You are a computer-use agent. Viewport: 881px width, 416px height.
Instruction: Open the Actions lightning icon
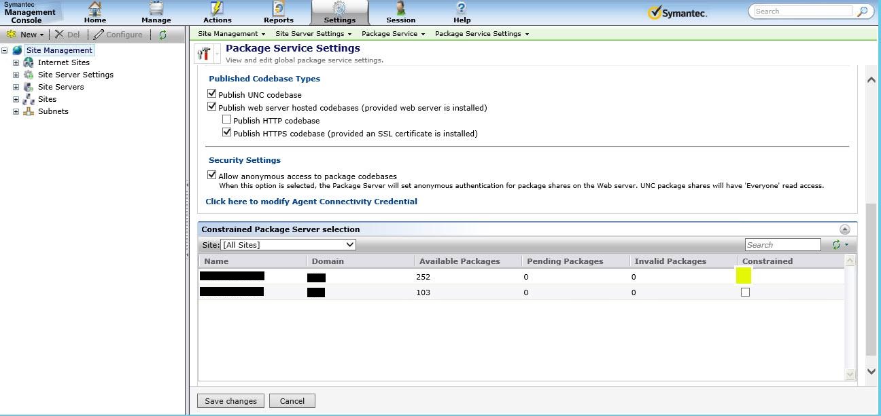pyautogui.click(x=217, y=9)
